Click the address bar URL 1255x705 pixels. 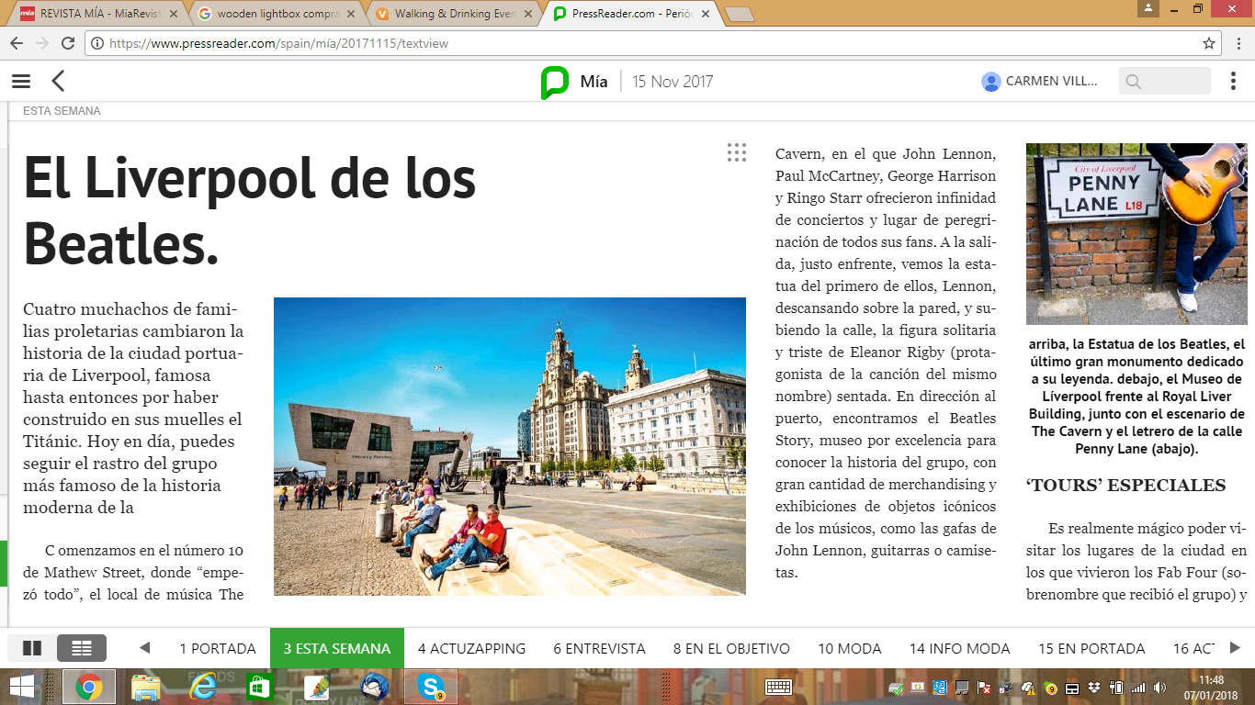click(278, 43)
